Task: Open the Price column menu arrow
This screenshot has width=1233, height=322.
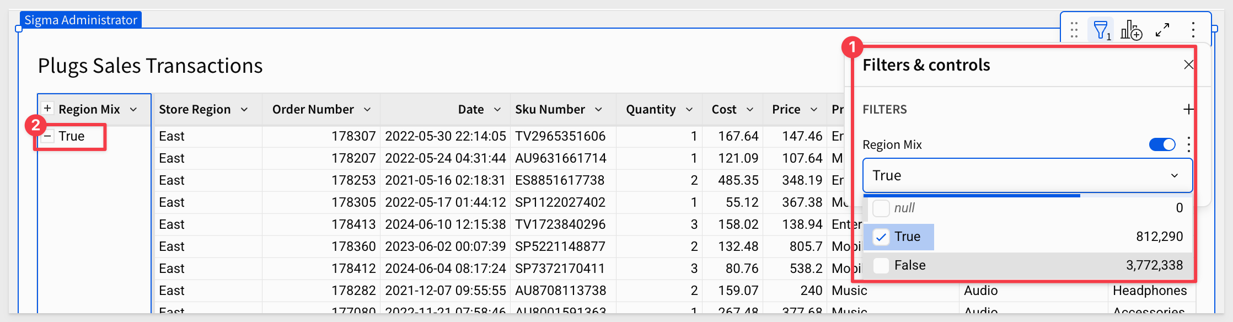Action: (x=814, y=109)
